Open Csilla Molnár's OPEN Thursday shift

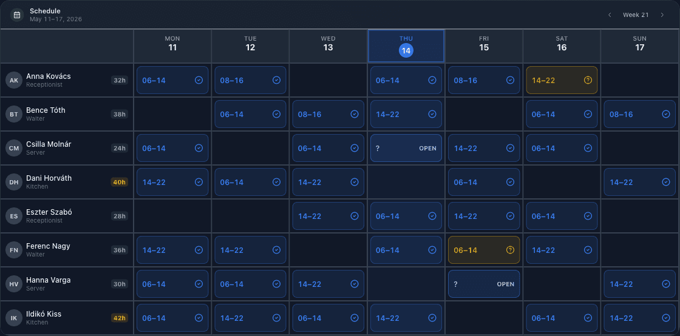(406, 148)
